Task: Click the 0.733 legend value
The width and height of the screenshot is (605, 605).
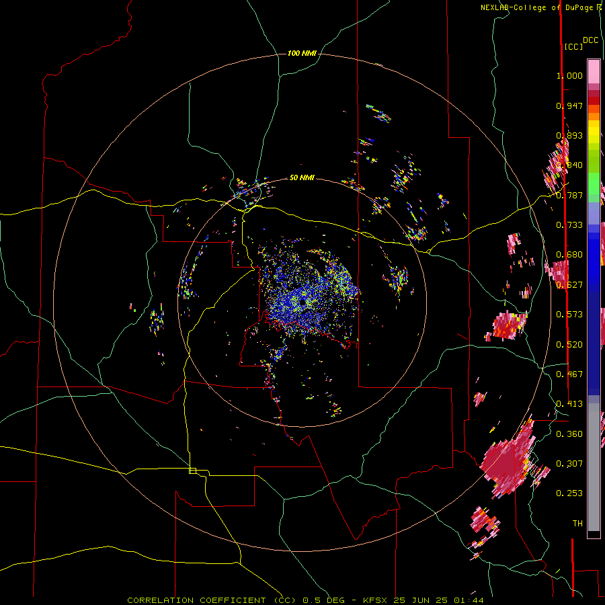Action: tap(569, 225)
